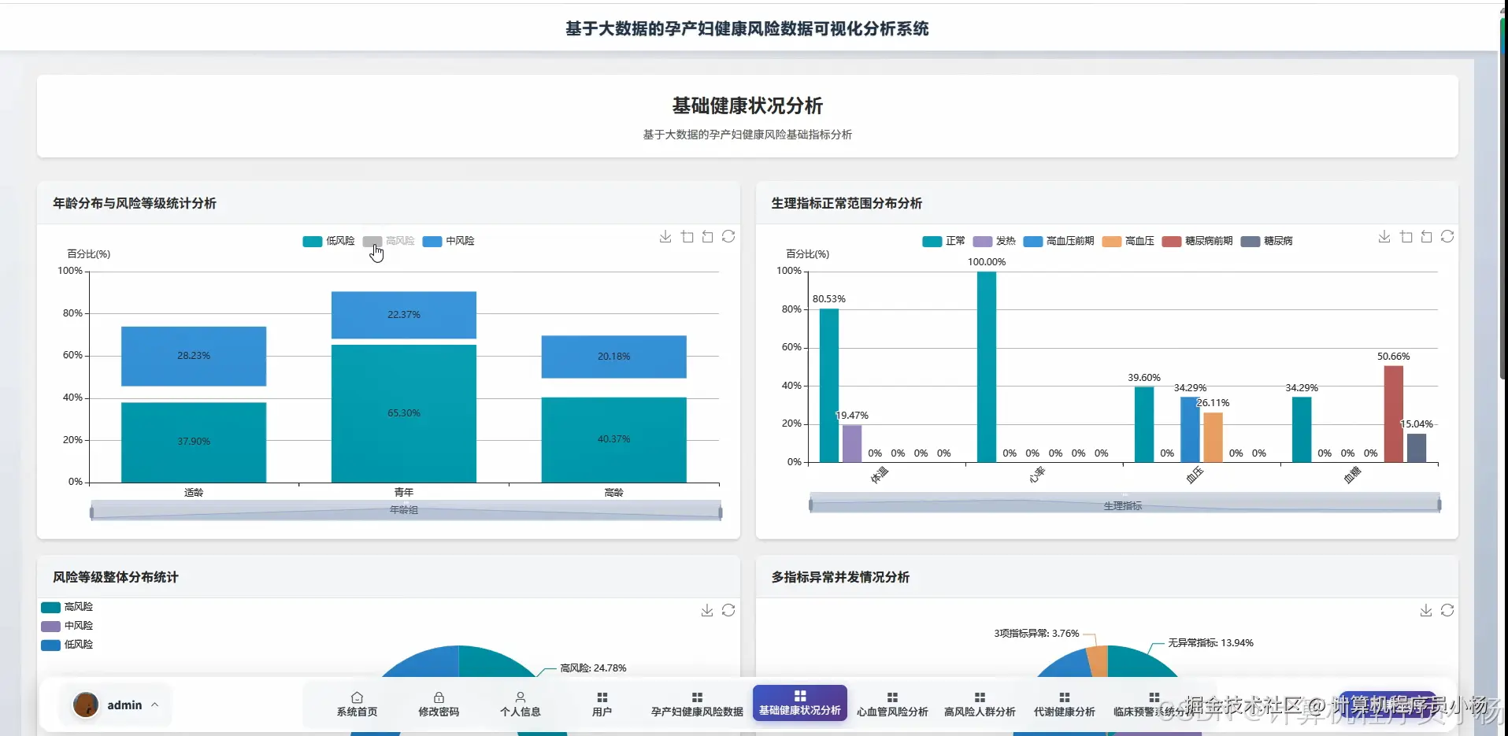1508x736 pixels.
Task: Click the 26.11% orange 血压 bar
Action: (1213, 437)
